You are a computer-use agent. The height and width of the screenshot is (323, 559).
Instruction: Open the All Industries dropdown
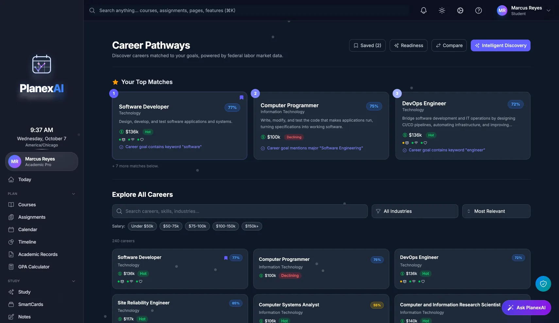(x=415, y=211)
